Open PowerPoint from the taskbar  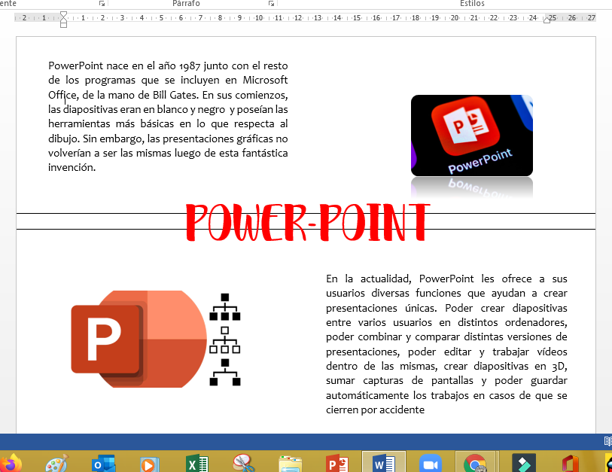pyautogui.click(x=336, y=464)
